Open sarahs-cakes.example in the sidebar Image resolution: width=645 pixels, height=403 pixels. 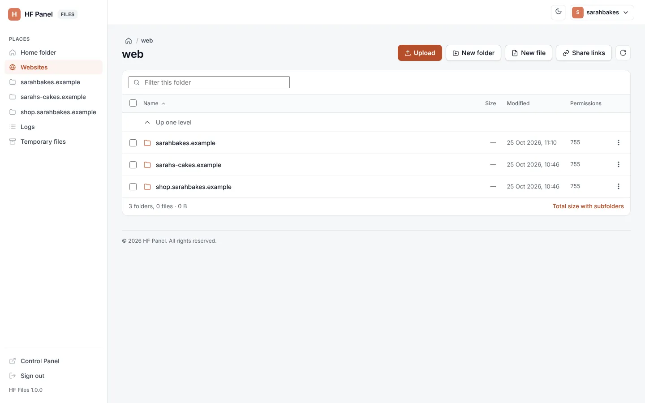coord(53,97)
